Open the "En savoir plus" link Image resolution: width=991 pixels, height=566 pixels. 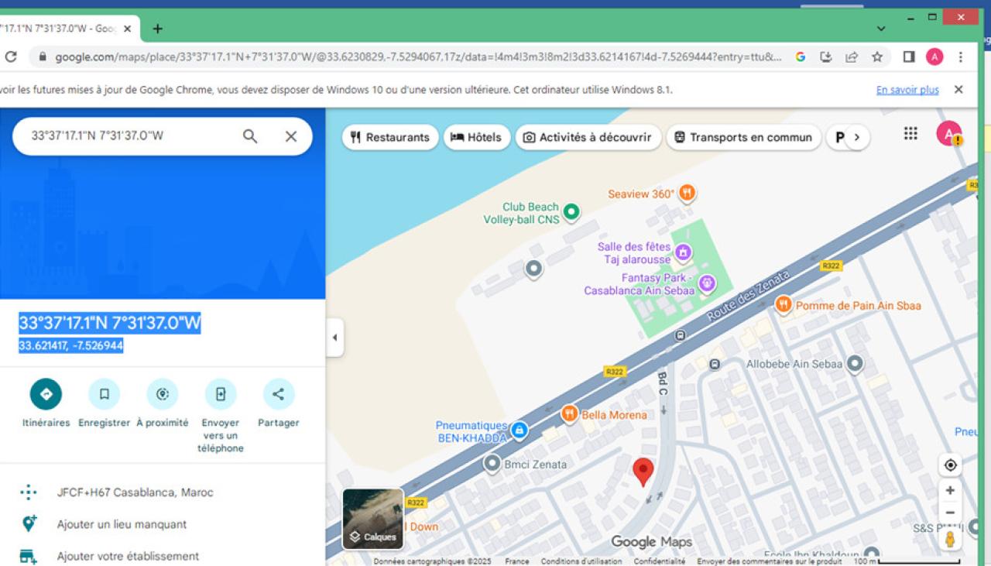[x=907, y=90]
